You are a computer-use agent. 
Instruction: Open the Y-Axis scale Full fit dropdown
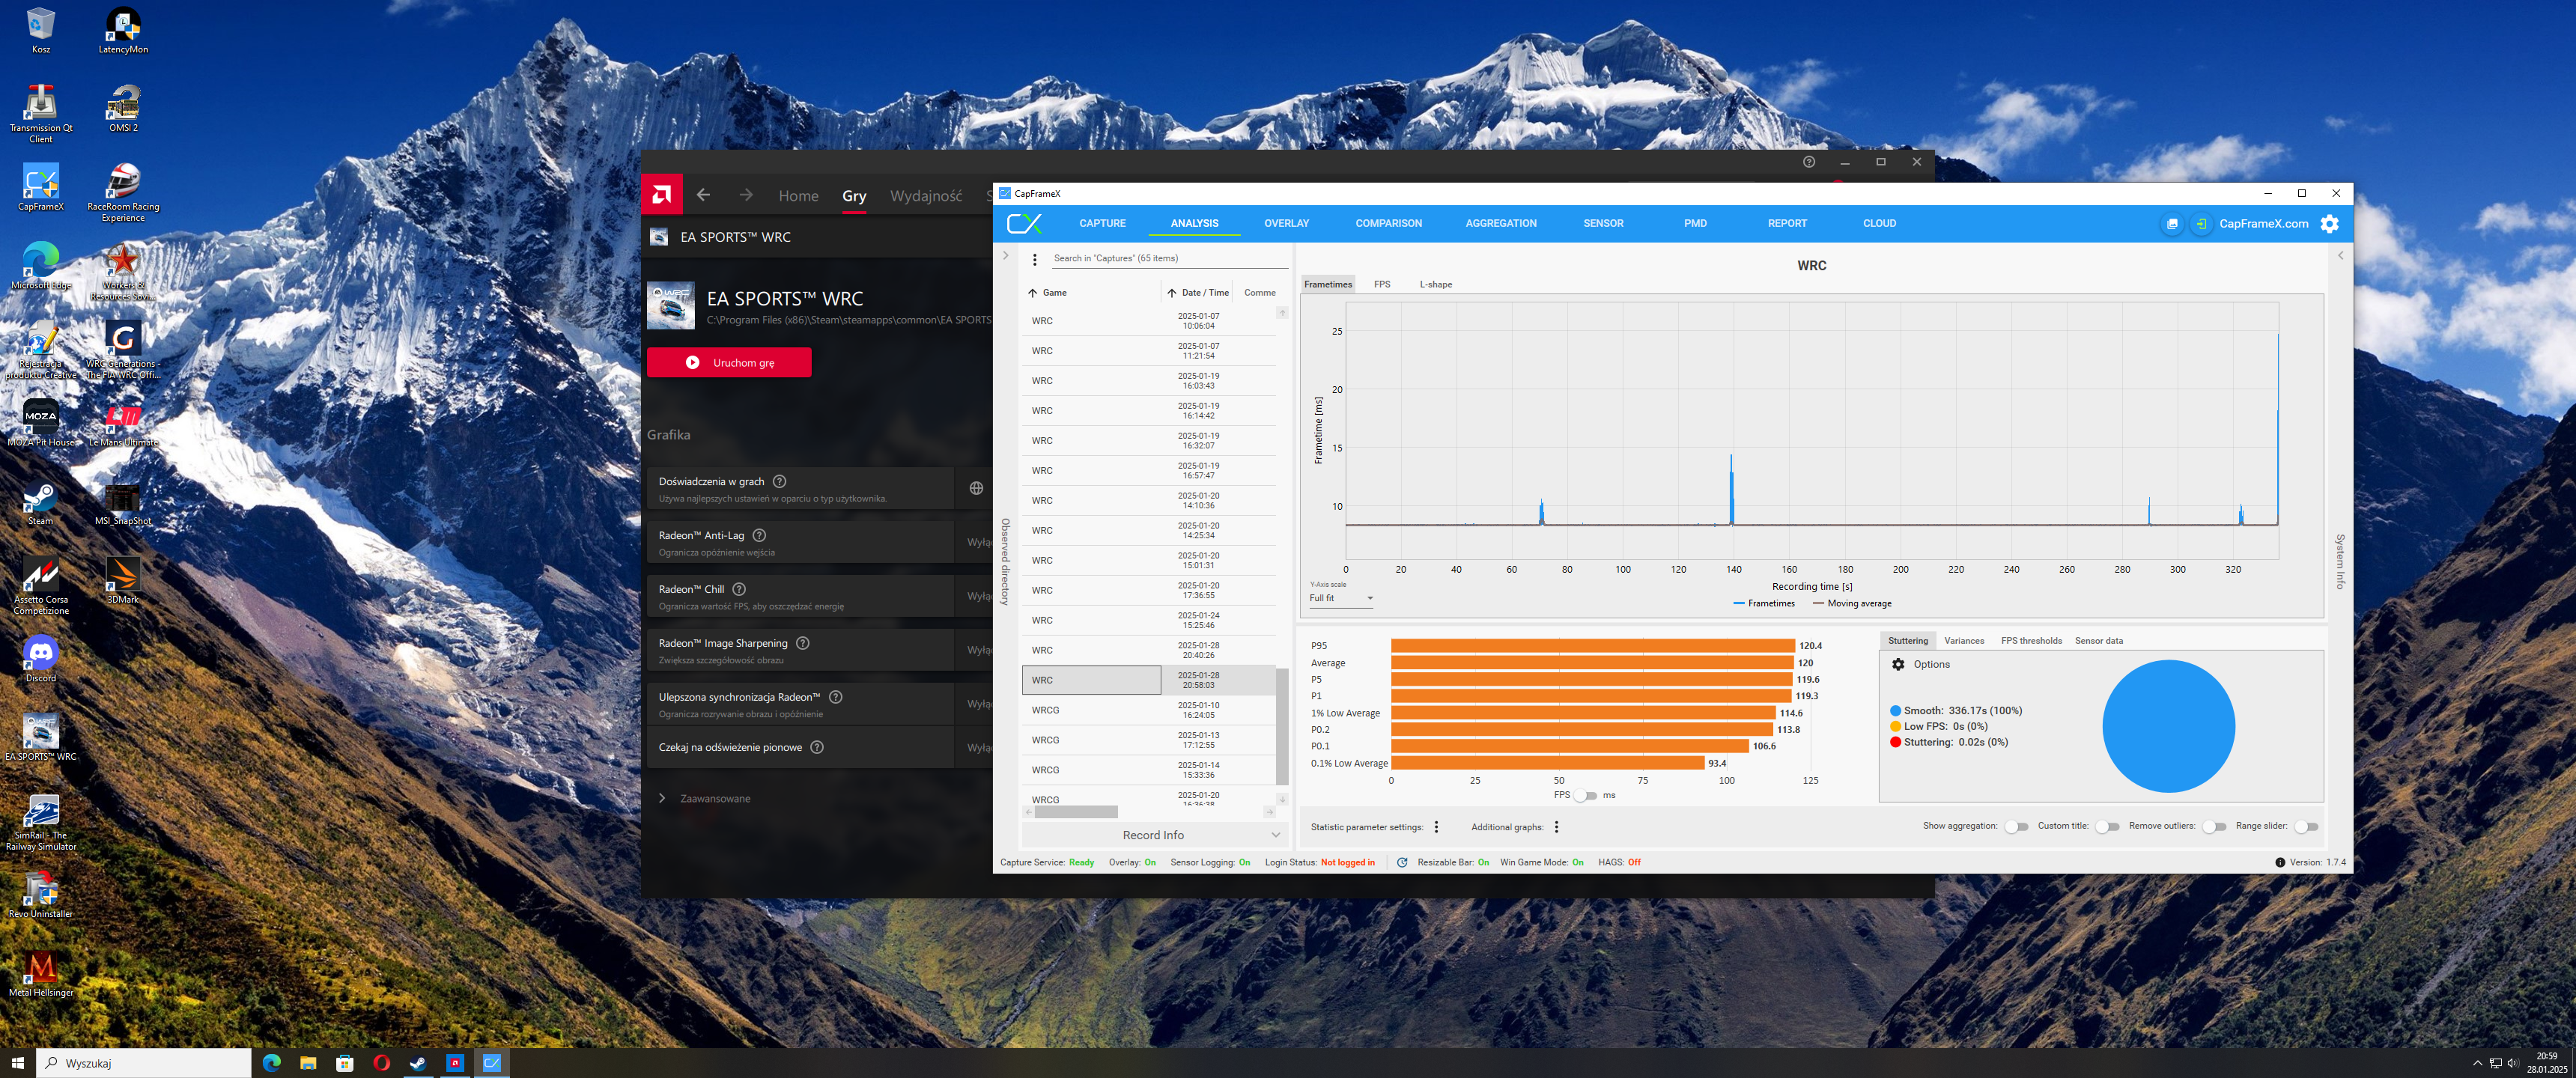(x=1341, y=598)
